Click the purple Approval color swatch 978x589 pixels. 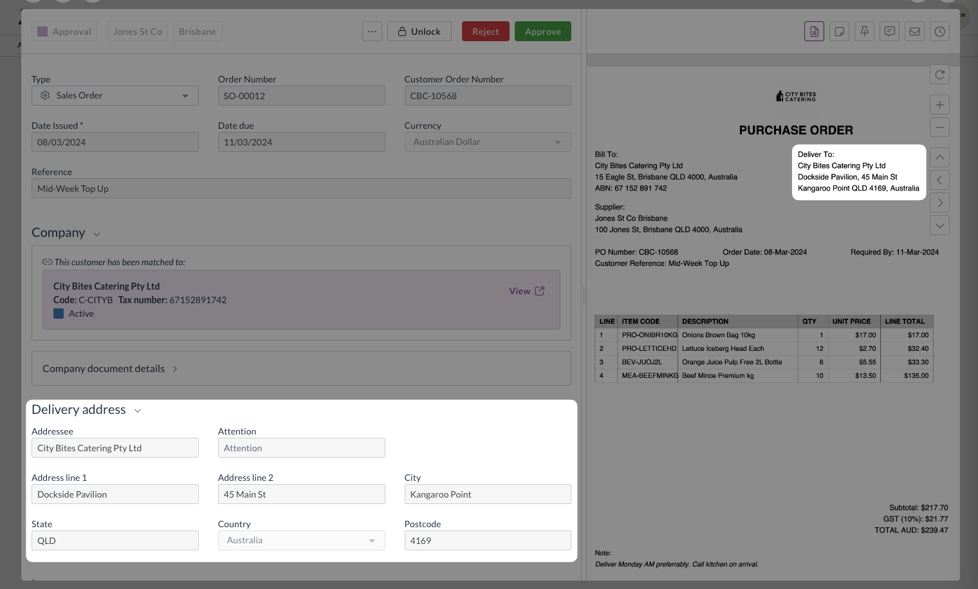tap(42, 31)
